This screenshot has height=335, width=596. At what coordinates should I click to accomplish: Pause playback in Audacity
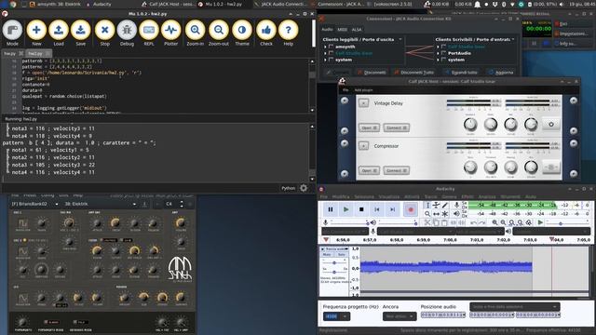[331, 209]
